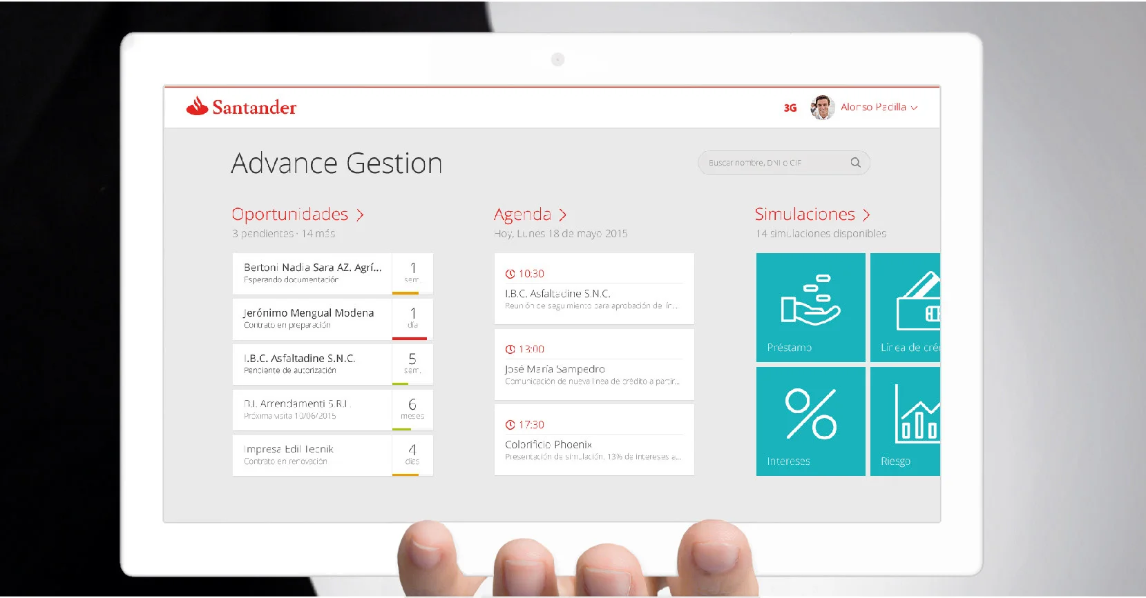Click Esperando documentación status text
Screen dimensions: 1146x598
click(x=291, y=280)
